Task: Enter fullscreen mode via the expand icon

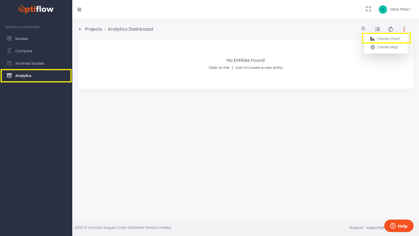Action: [368, 9]
